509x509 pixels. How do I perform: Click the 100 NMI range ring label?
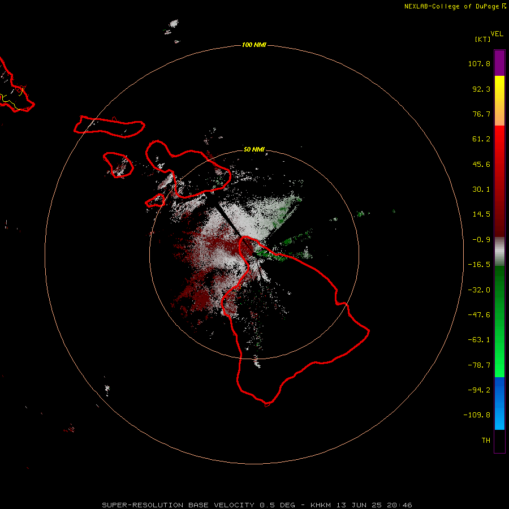point(254,45)
